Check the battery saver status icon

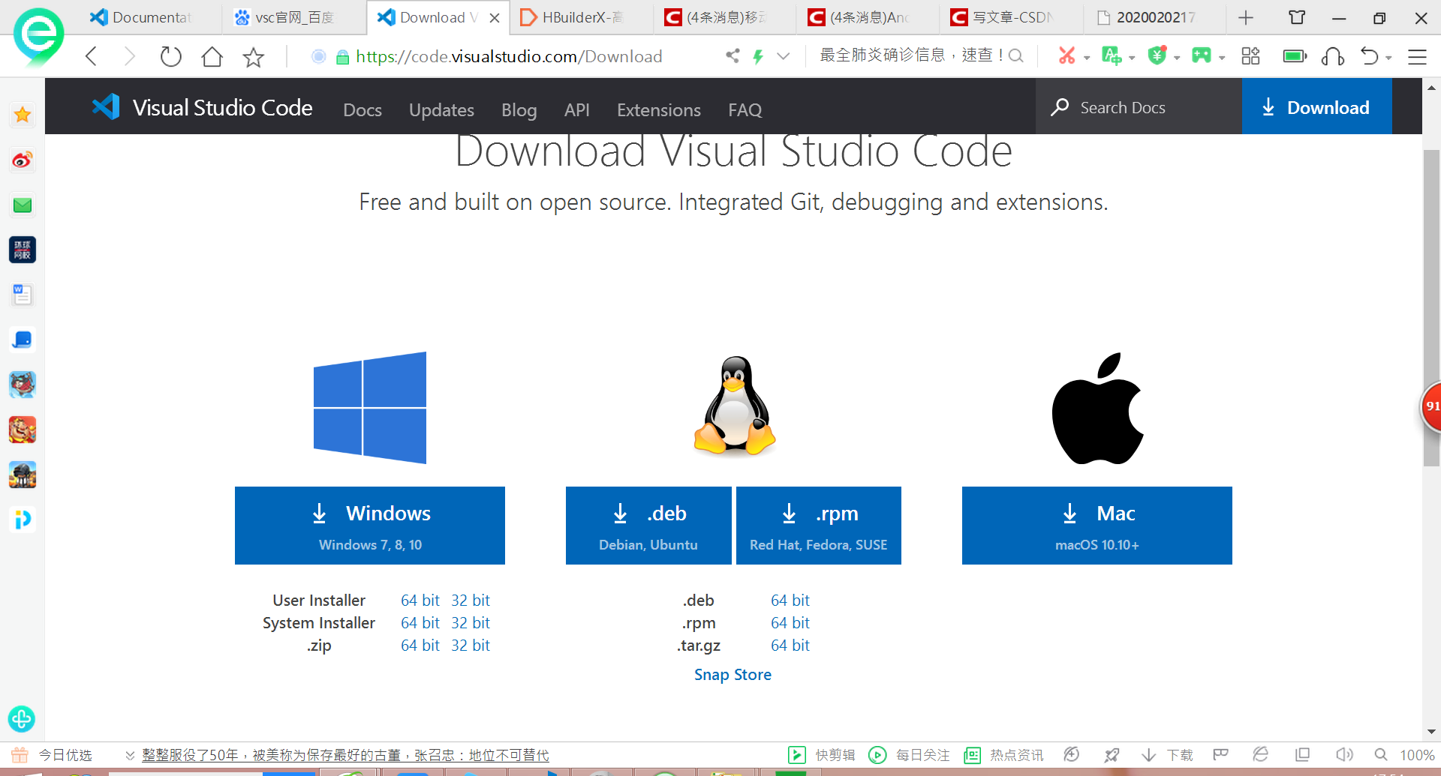pos(1295,55)
